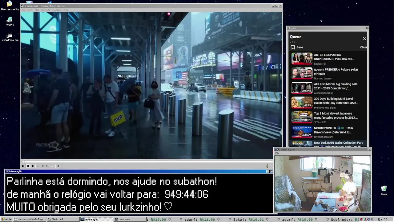Click the seek bar handle in Media Player

click(23, 162)
